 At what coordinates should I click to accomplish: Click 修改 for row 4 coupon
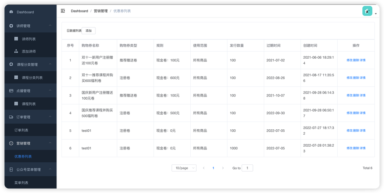(x=350, y=113)
